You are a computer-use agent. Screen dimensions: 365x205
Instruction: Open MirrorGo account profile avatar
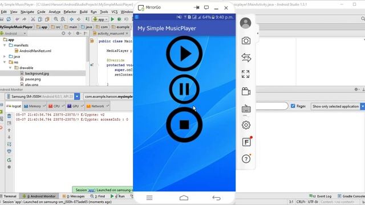(245, 23)
